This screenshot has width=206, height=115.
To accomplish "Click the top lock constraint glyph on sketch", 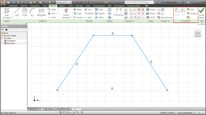I will 112,33.
